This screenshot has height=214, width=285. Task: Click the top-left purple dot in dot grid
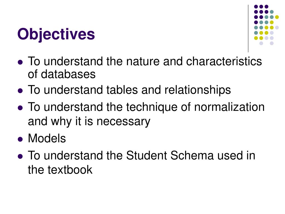pyautogui.click(x=256, y=7)
